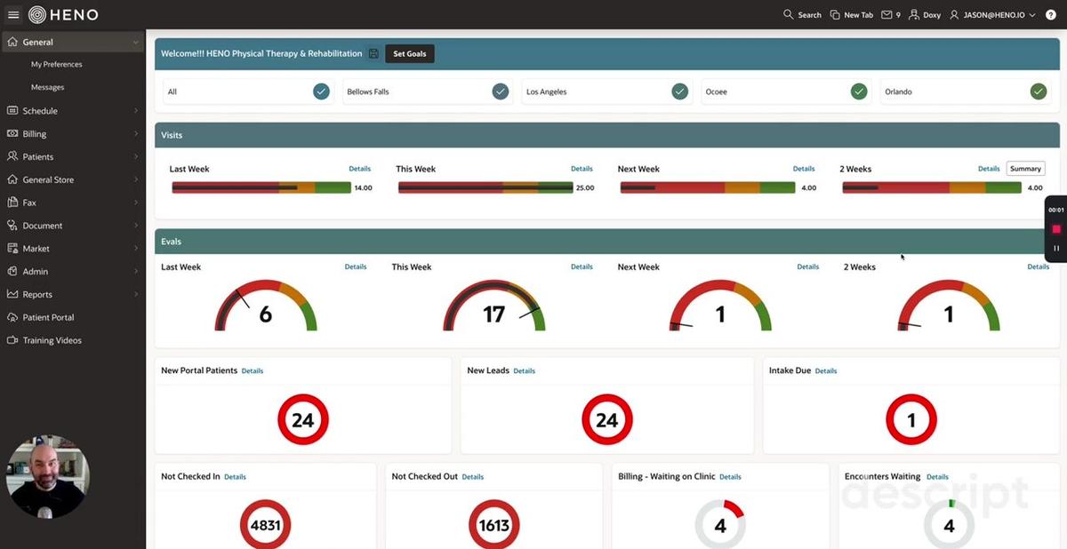Toggle the All locations checkmark

(321, 91)
